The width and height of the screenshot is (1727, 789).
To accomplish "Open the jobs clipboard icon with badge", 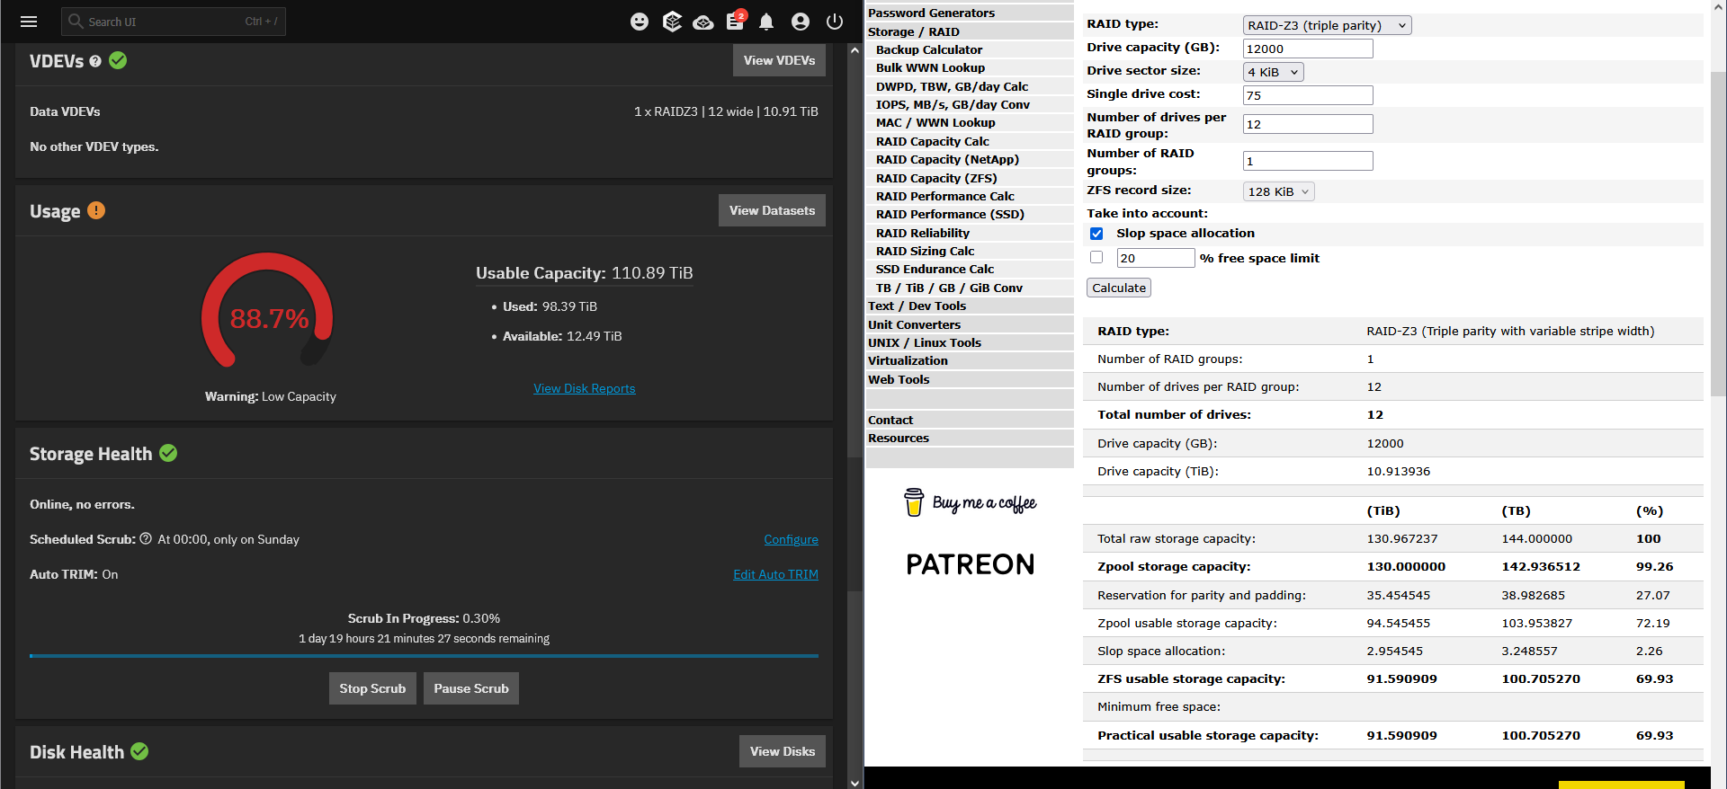I will (736, 21).
